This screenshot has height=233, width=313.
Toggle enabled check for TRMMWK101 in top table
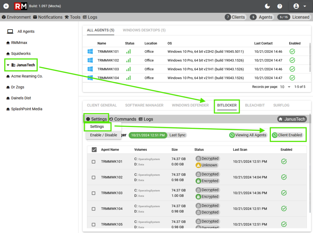(292, 52)
